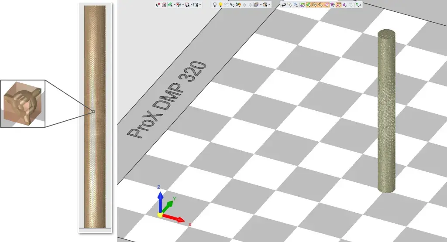The height and width of the screenshot is (242, 447).
Task: Click the unlit white lightbulb icon
Action: pyautogui.click(x=215, y=5)
